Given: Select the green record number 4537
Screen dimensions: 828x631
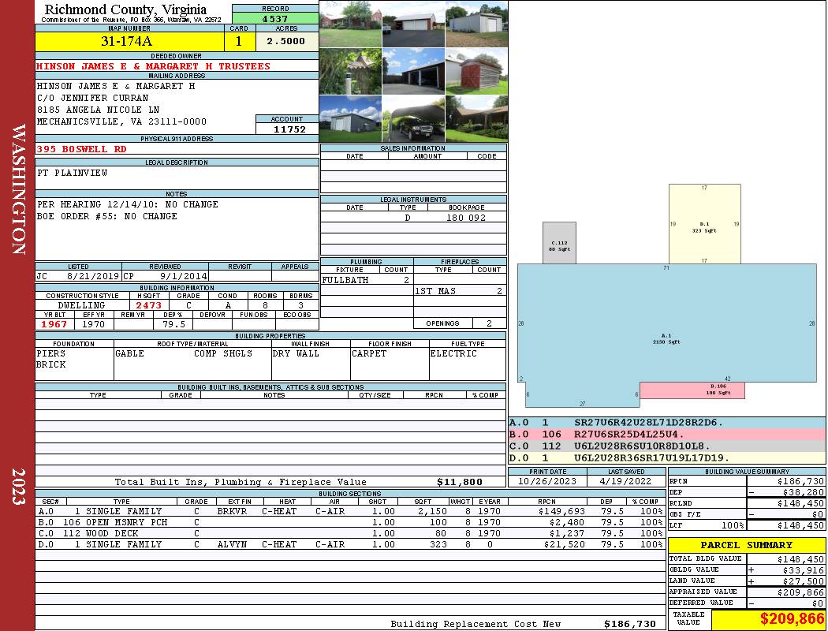Looking at the screenshot, I should [274, 18].
